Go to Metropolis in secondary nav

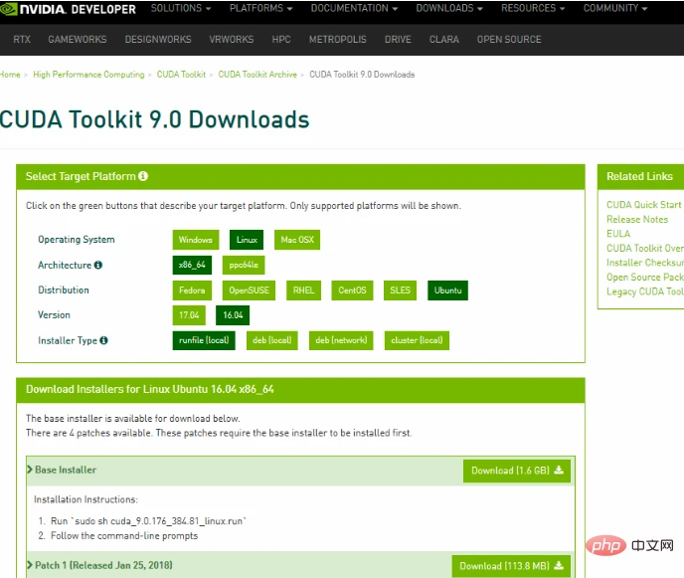tap(338, 39)
